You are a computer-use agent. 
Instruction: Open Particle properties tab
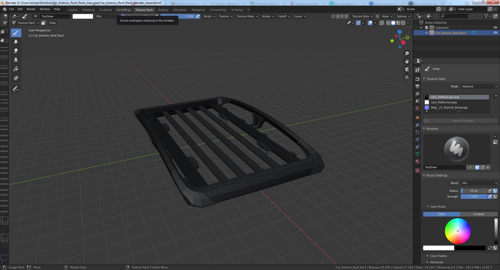(x=417, y=132)
